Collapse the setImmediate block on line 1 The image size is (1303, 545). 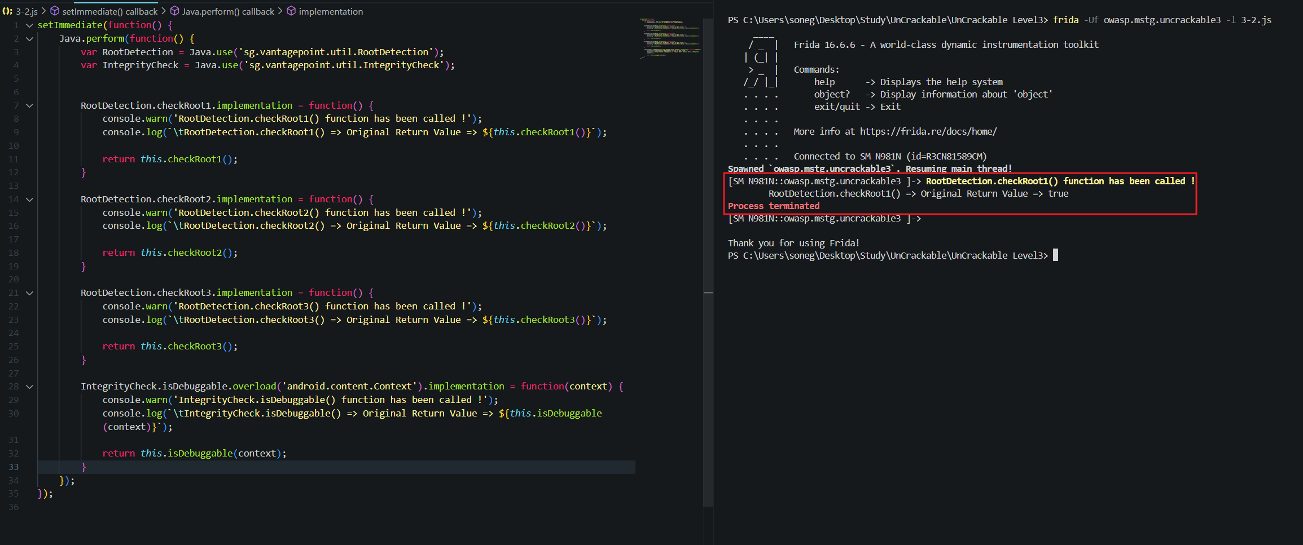tap(29, 25)
